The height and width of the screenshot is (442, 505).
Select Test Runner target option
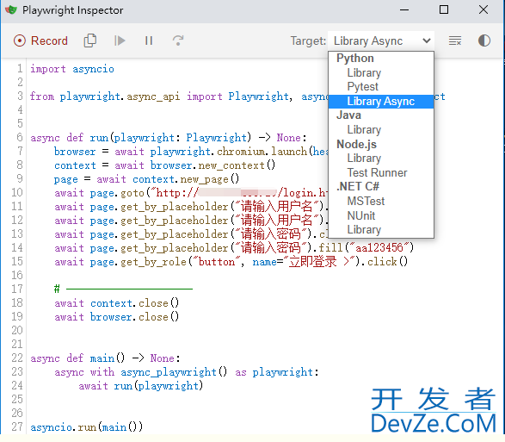(377, 172)
